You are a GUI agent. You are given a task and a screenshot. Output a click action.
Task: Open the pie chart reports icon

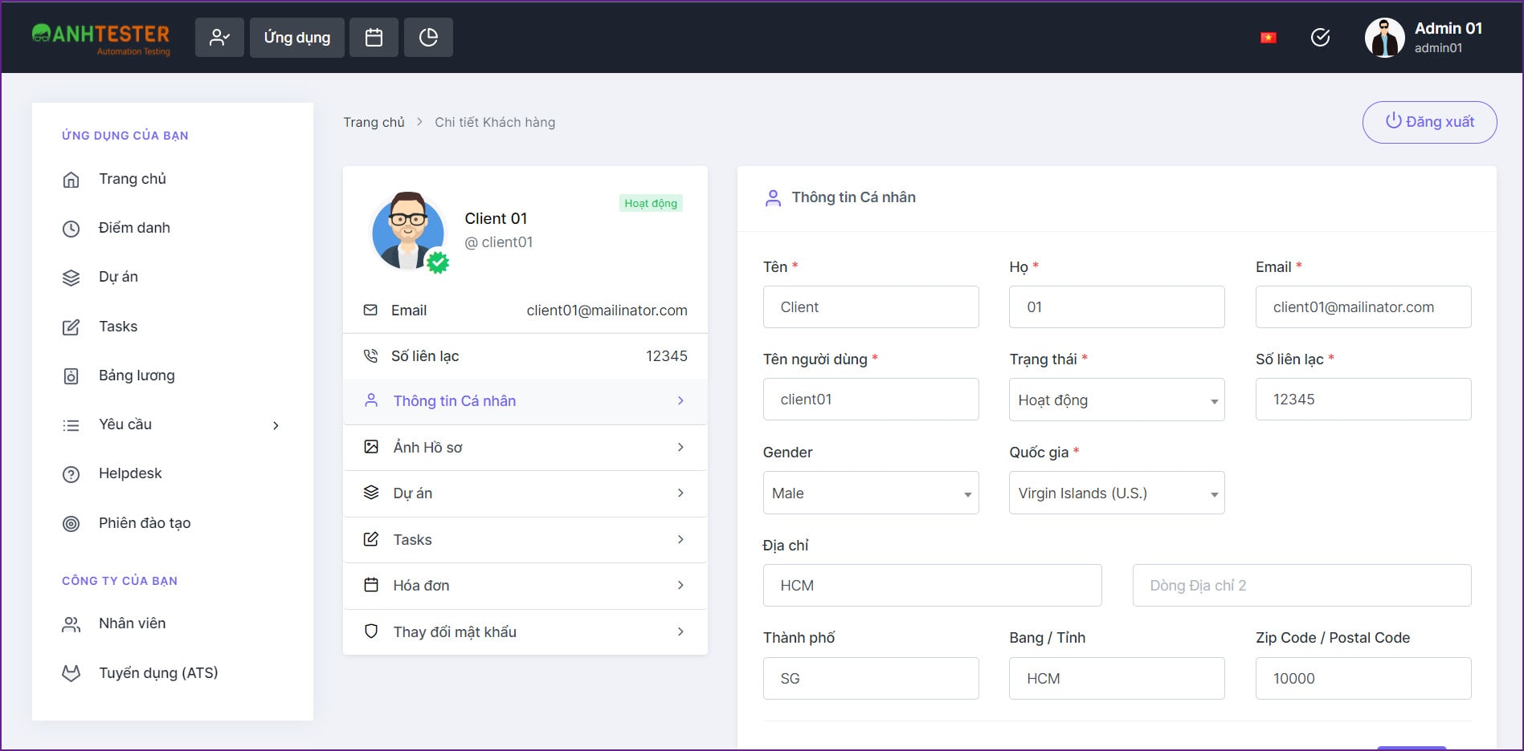pos(428,38)
